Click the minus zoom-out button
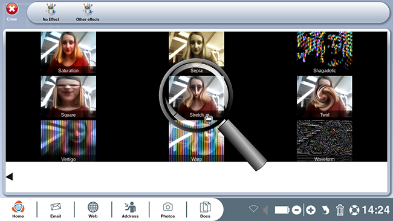Image resolution: width=393 pixels, height=221 pixels. click(x=296, y=210)
